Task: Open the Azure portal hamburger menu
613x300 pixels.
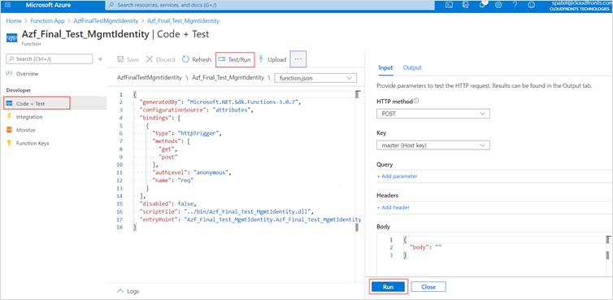Action: click(8, 5)
